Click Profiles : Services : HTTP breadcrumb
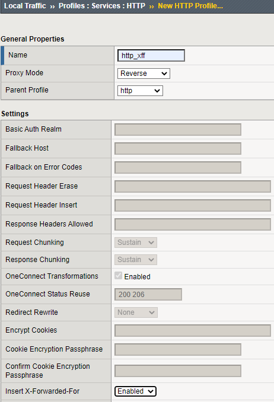The image size is (274, 402). (x=102, y=6)
